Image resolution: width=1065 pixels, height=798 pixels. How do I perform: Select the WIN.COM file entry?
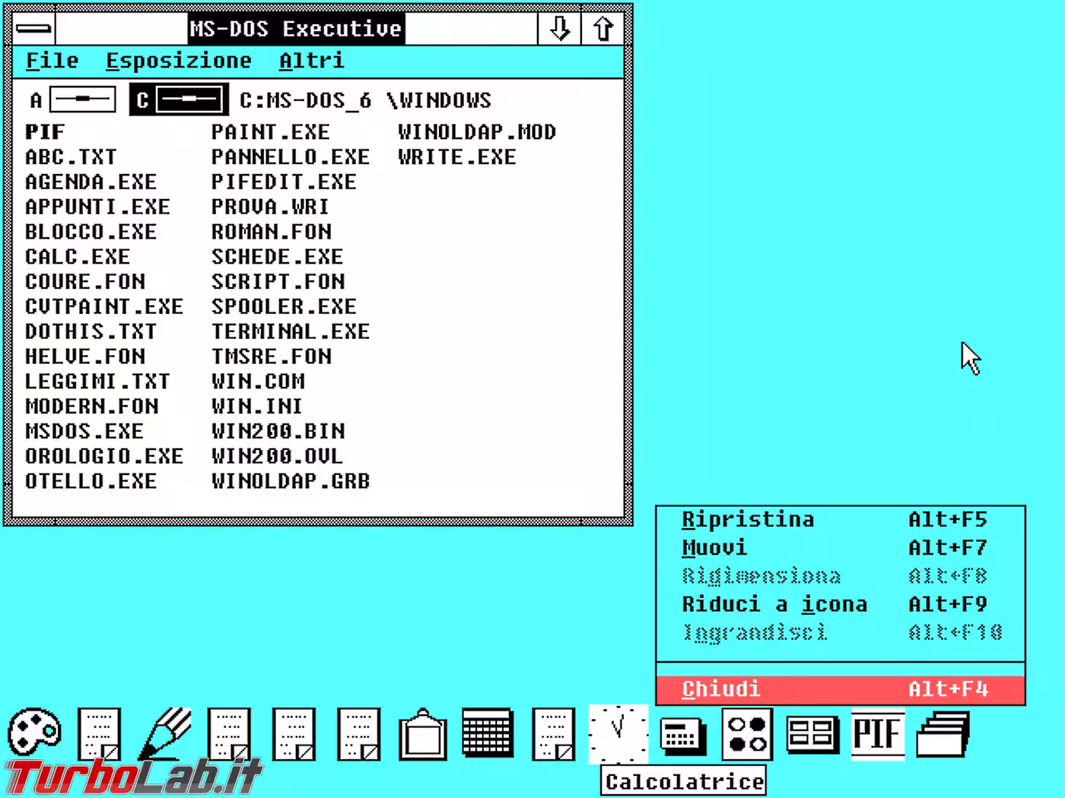257,381
